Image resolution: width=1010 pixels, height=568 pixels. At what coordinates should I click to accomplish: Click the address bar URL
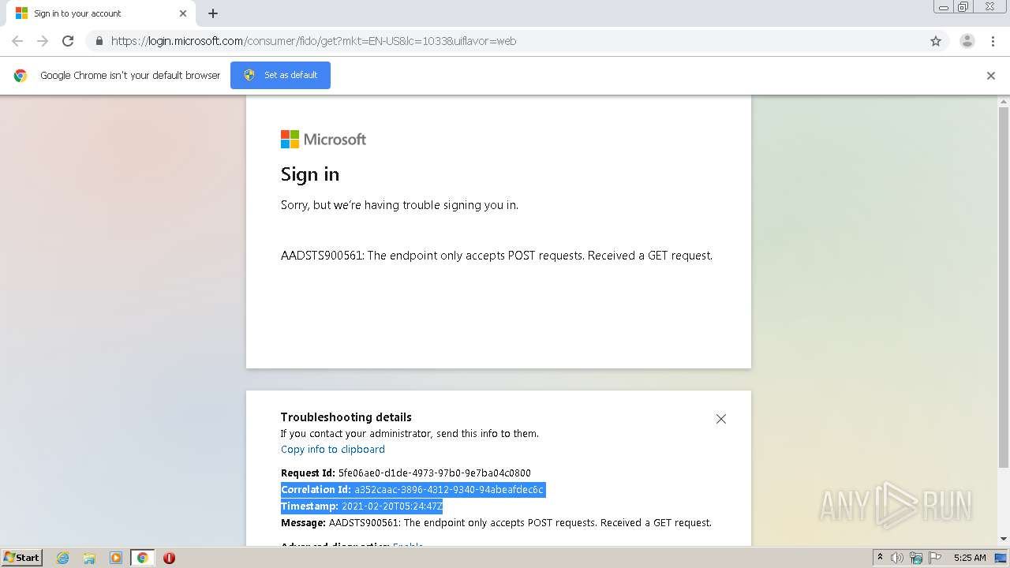tap(313, 41)
